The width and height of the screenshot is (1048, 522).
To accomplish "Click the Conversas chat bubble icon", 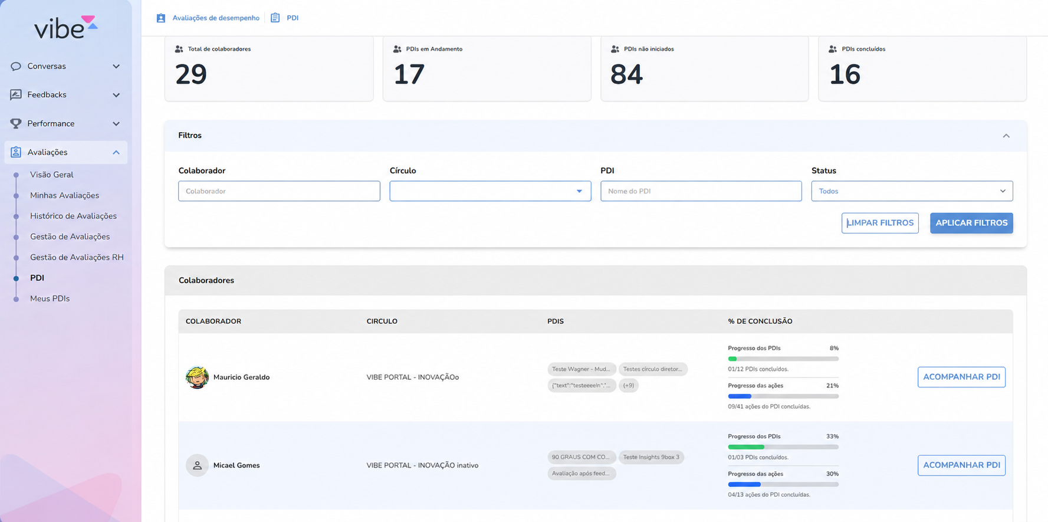I will (16, 66).
